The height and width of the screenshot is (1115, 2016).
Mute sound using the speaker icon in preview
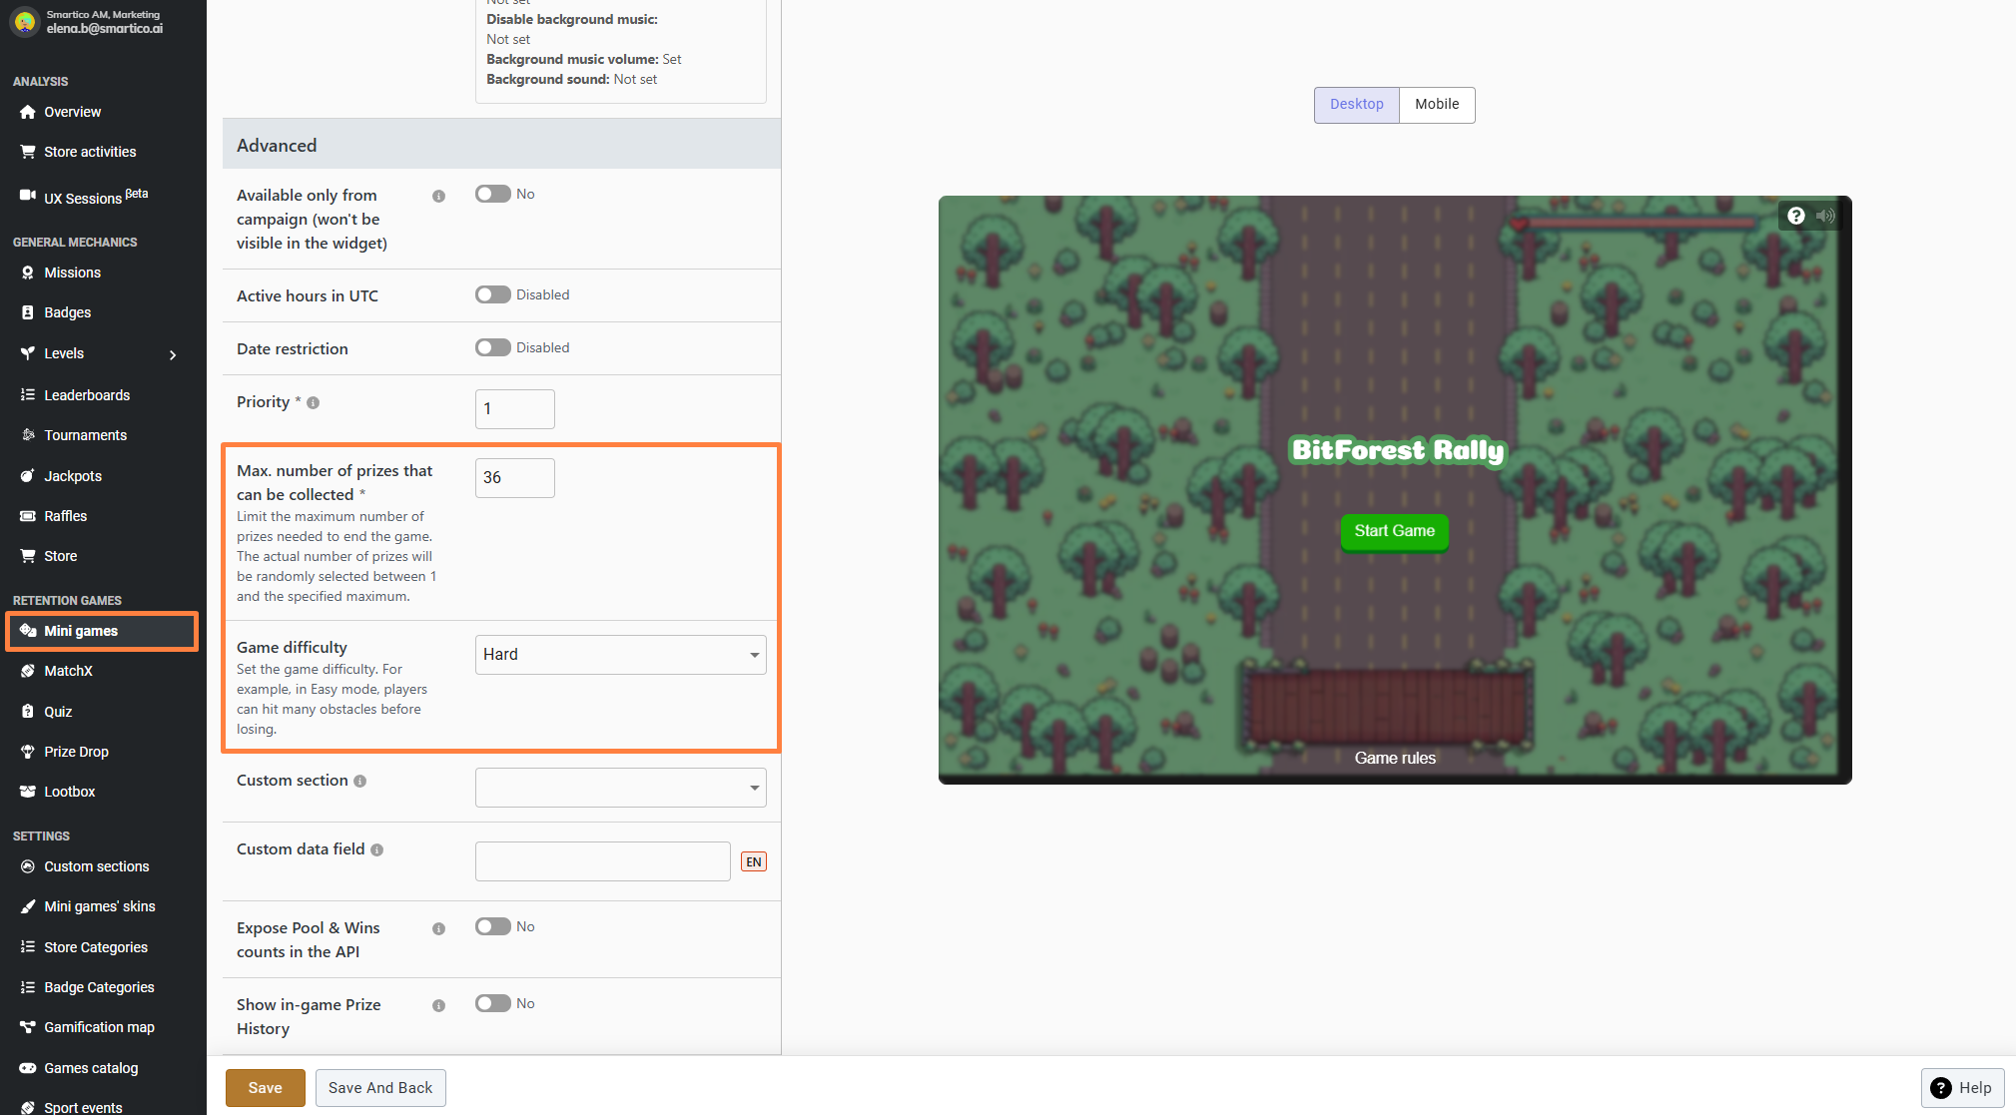pyautogui.click(x=1825, y=216)
